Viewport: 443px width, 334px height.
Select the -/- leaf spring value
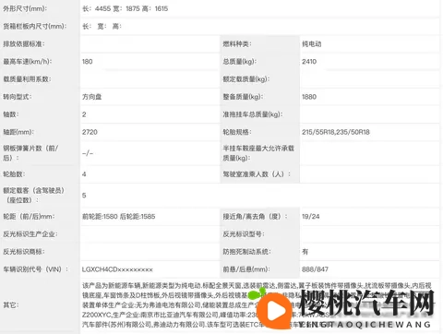tap(88, 153)
